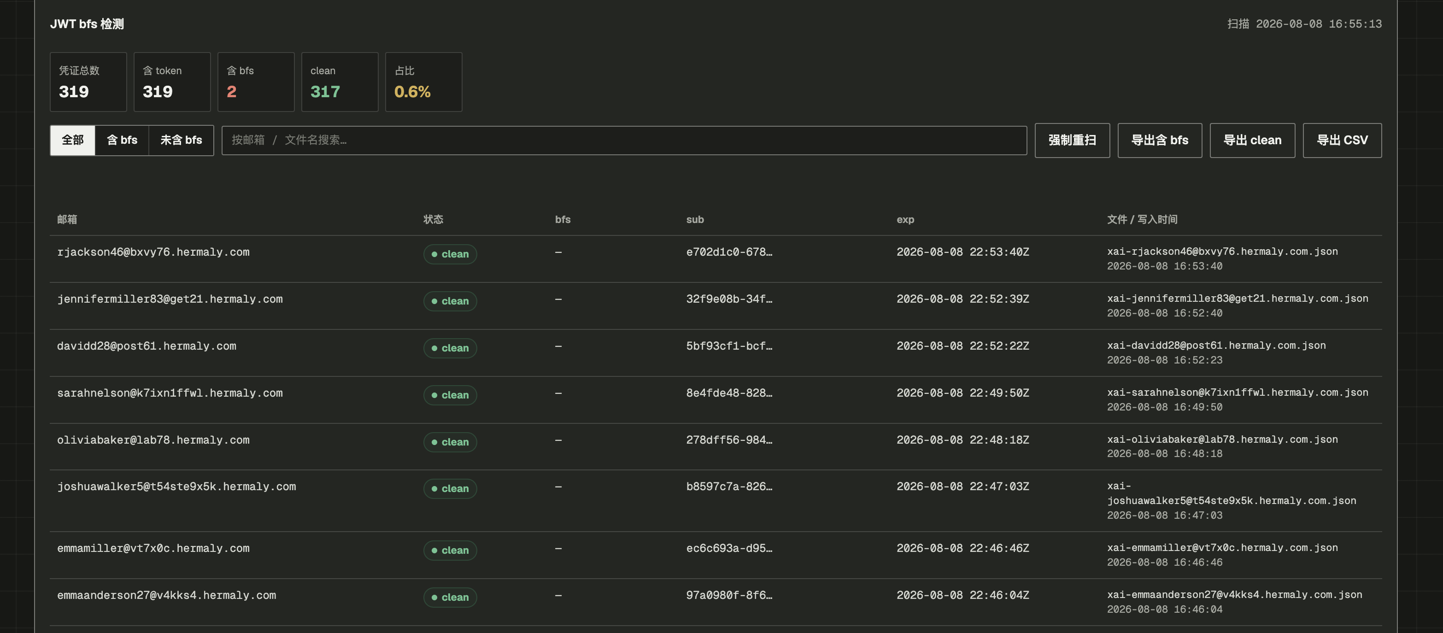The width and height of the screenshot is (1443, 633).
Task: Click the bfs column header
Action: 563,220
